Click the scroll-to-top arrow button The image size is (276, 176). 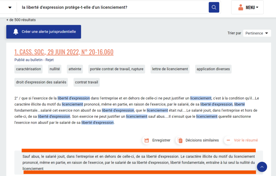point(262,167)
